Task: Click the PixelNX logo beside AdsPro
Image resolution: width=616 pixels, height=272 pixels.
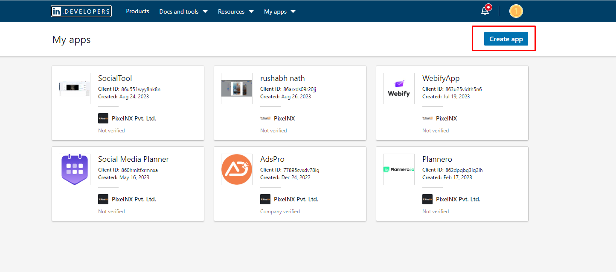Action: pos(265,199)
